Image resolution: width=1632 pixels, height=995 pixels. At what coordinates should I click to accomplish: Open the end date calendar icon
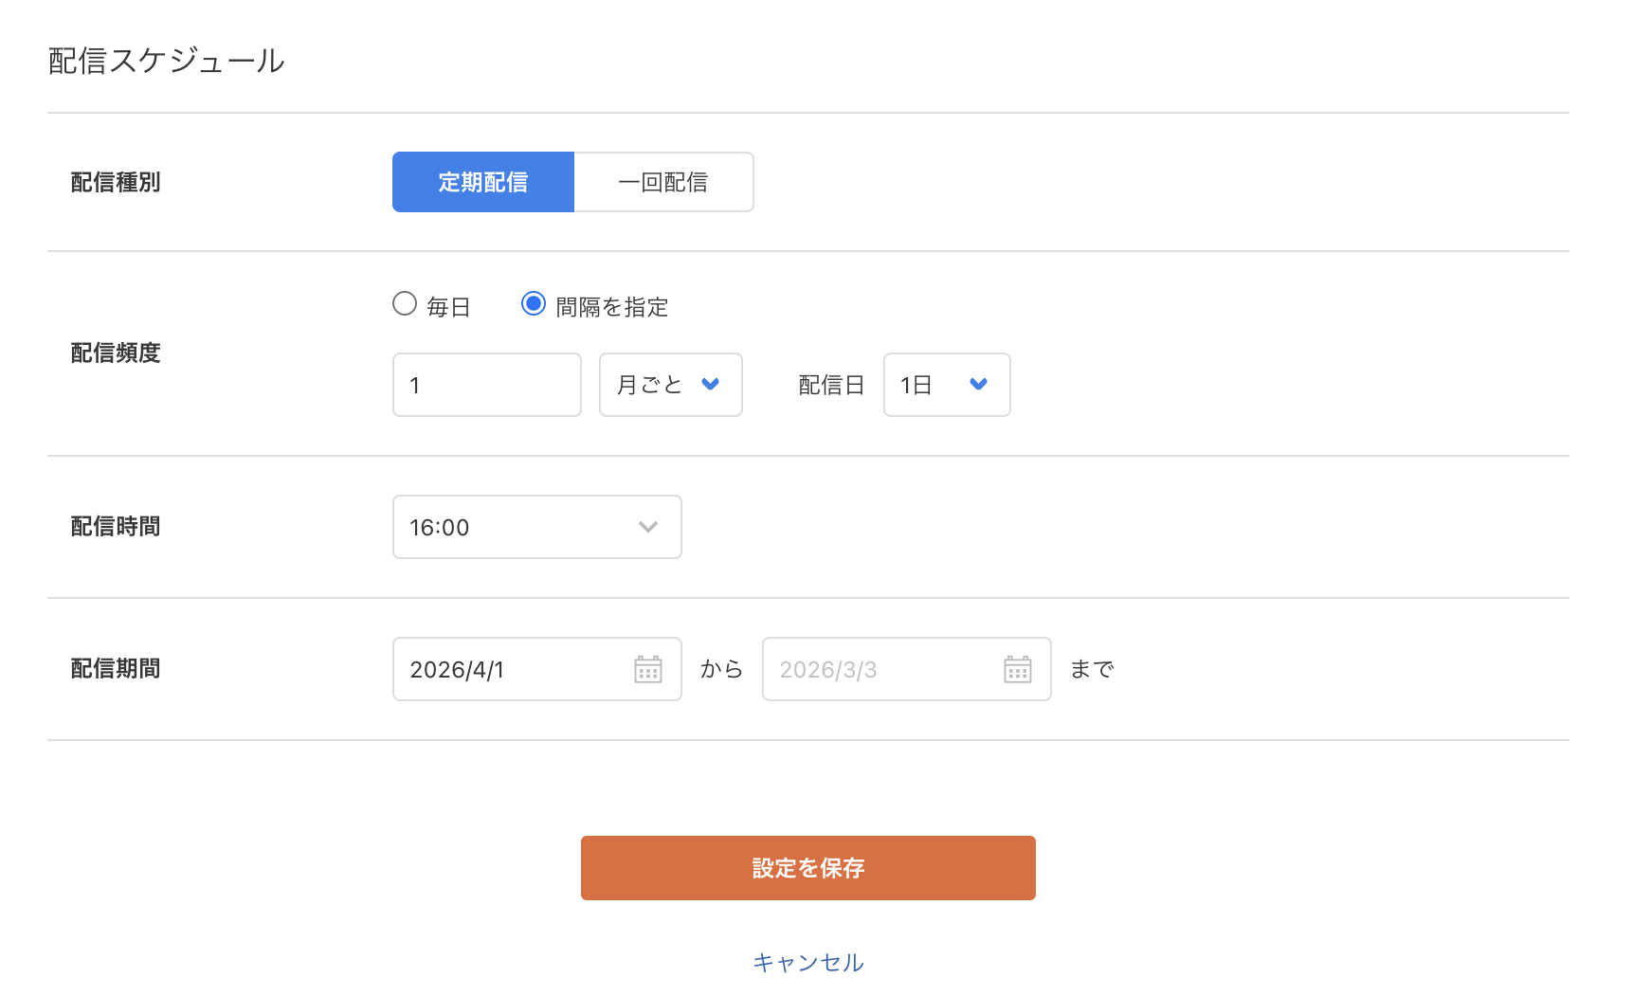click(1017, 669)
